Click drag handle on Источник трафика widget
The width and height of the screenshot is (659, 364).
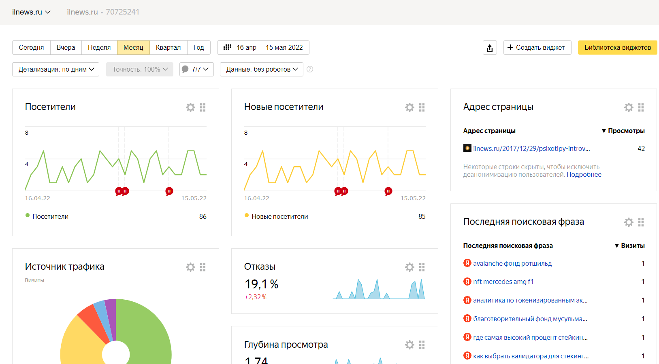pyautogui.click(x=203, y=267)
